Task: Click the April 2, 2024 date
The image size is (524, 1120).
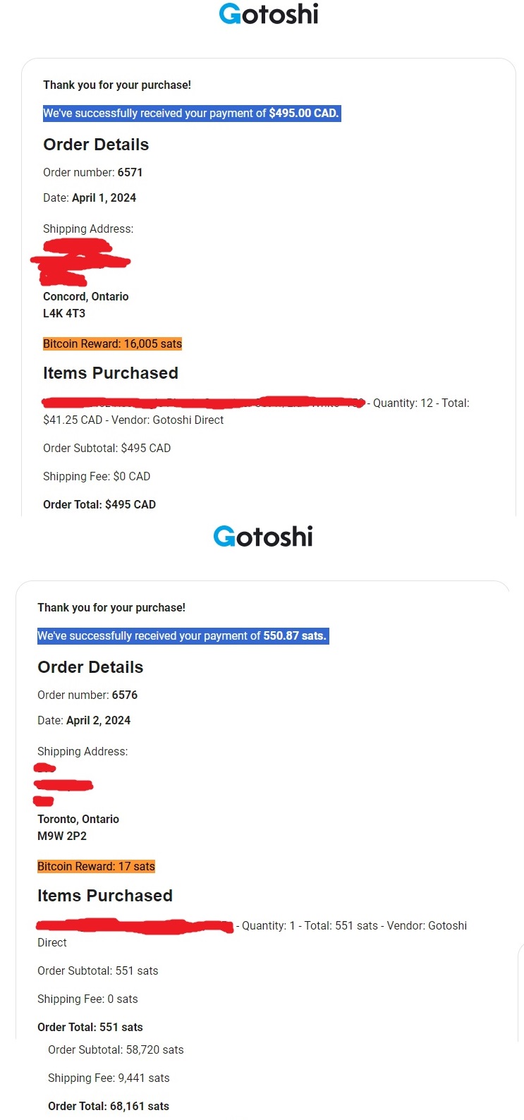Action: 98,720
